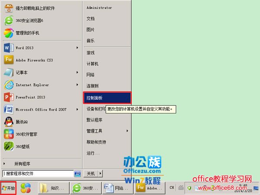Open the 强力卸载电脑上的软件 uninstaller icon
This screenshot has height=195, width=260.
tap(9, 8)
